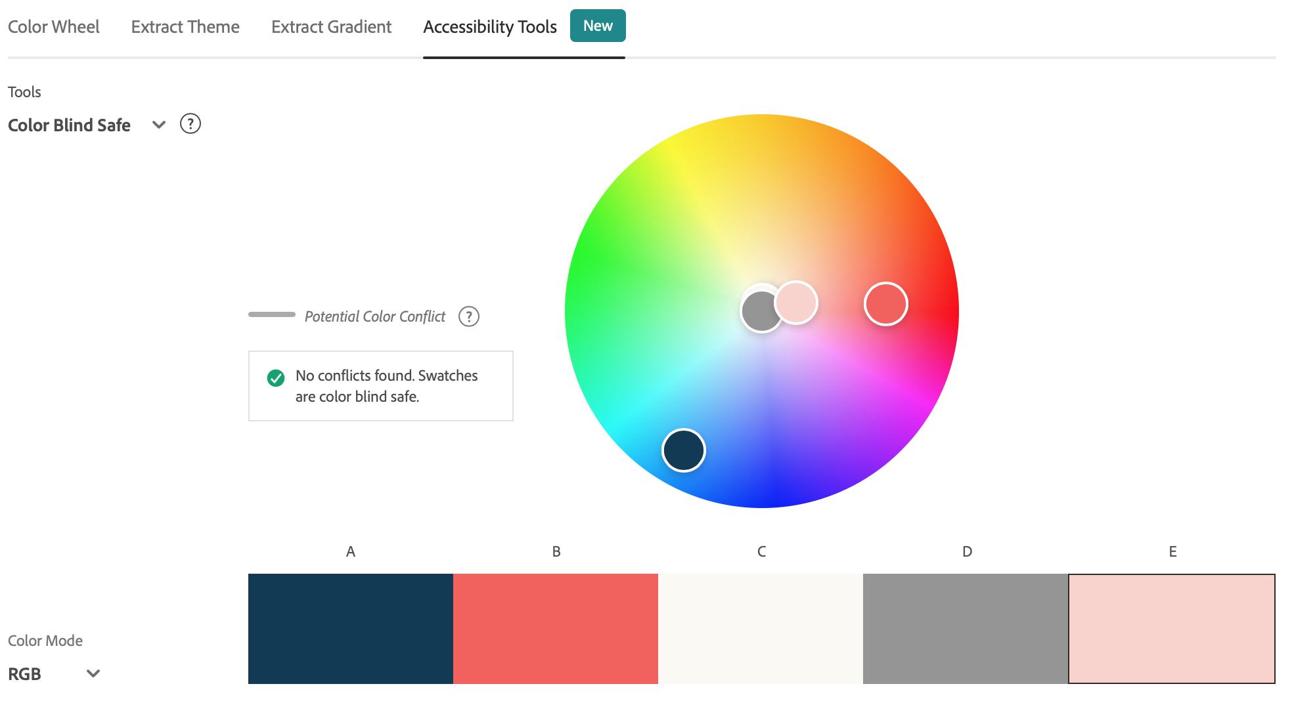Viewport: 1315px width, 705px height.
Task: Click the New badge button
Action: click(x=597, y=26)
